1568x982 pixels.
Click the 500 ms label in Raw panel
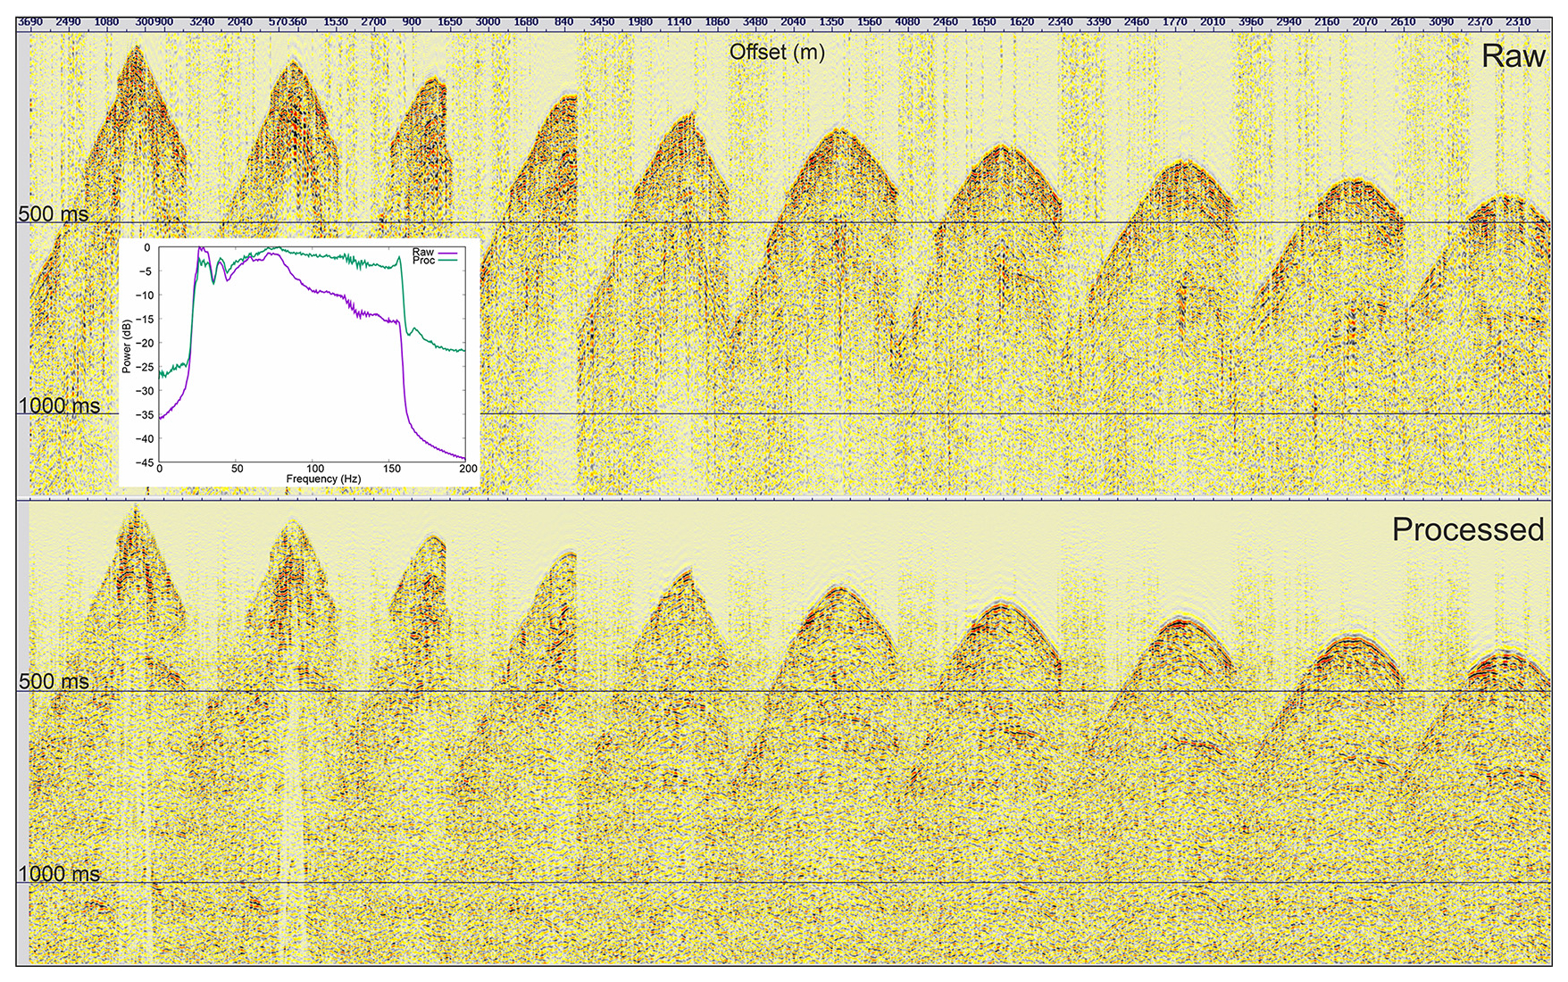point(54,214)
